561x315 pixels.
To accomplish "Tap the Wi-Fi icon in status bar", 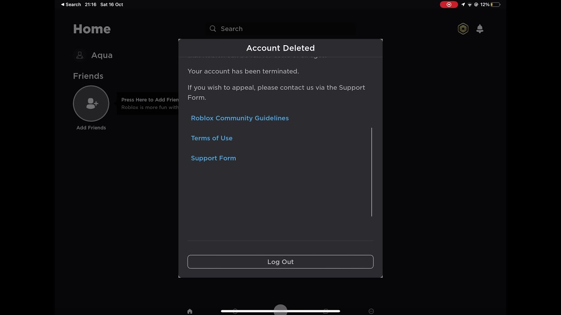I will (470, 4).
